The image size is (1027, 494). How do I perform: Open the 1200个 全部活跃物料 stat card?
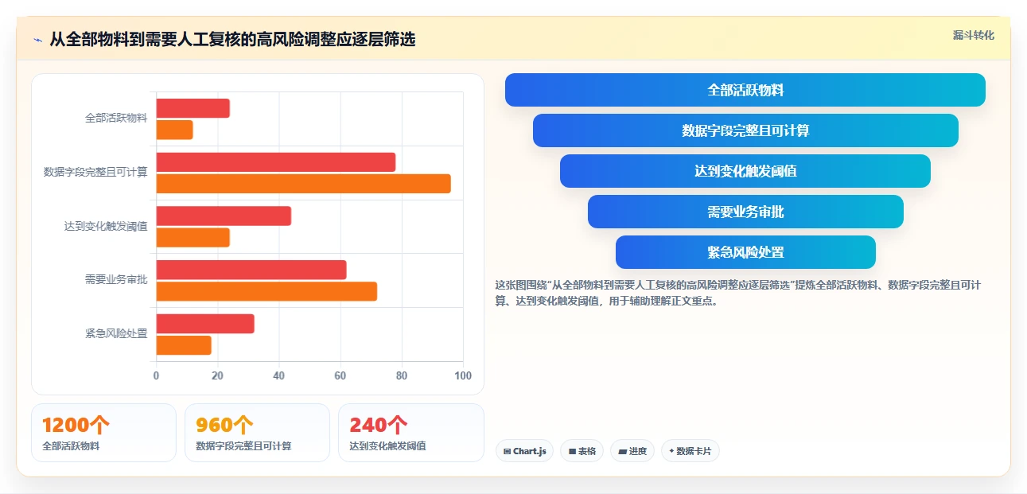pos(103,433)
